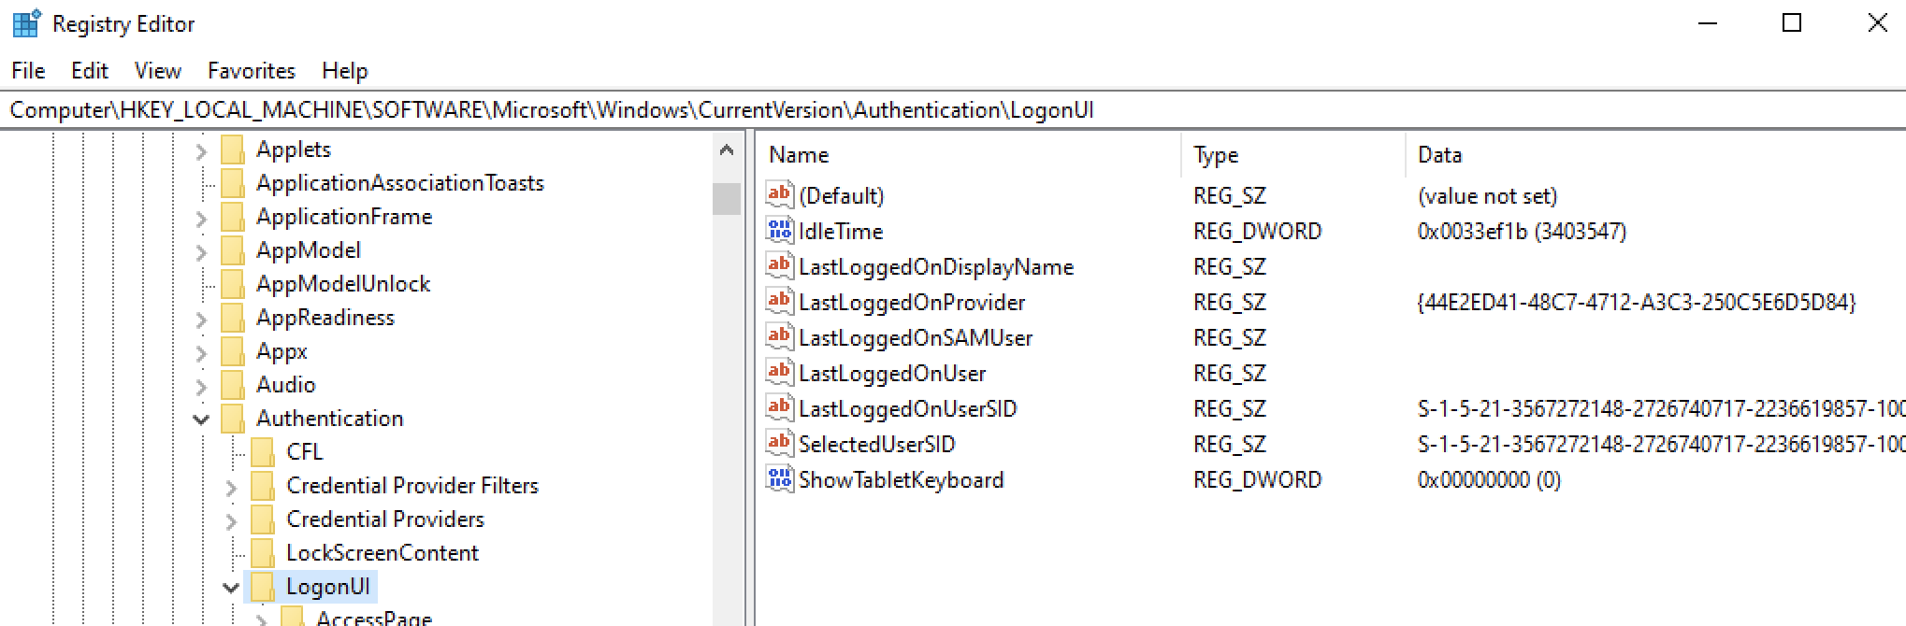Click the CFL folder icon
This screenshot has height=626, width=1906.
[x=263, y=451]
